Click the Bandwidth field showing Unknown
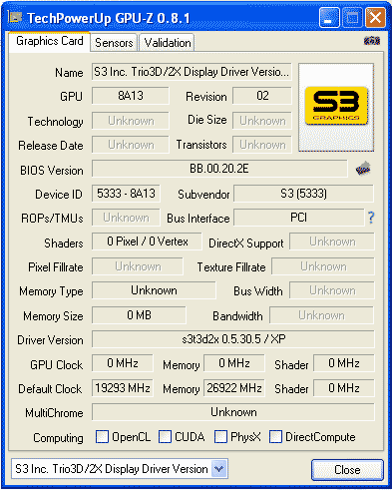 pyautogui.click(x=322, y=315)
